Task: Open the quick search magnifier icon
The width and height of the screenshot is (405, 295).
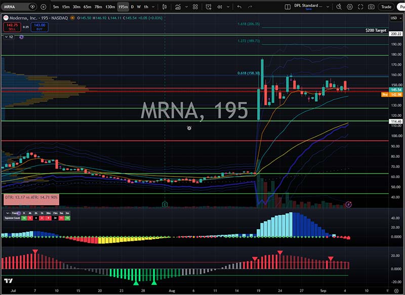Action: (x=339, y=7)
